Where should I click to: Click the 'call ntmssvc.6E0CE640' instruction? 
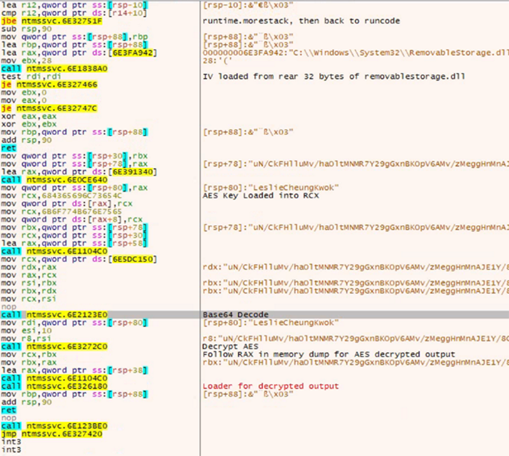tap(54, 180)
